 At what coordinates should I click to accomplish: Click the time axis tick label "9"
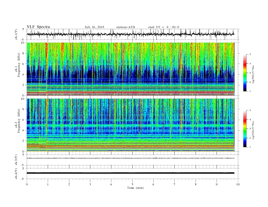(217, 184)
